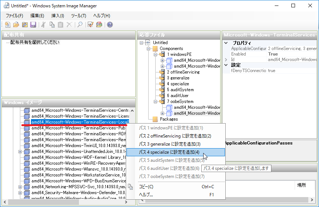The width and height of the screenshot is (319, 207).
Task: Collapse the 1 windowsPE tree node
Action: (156, 54)
